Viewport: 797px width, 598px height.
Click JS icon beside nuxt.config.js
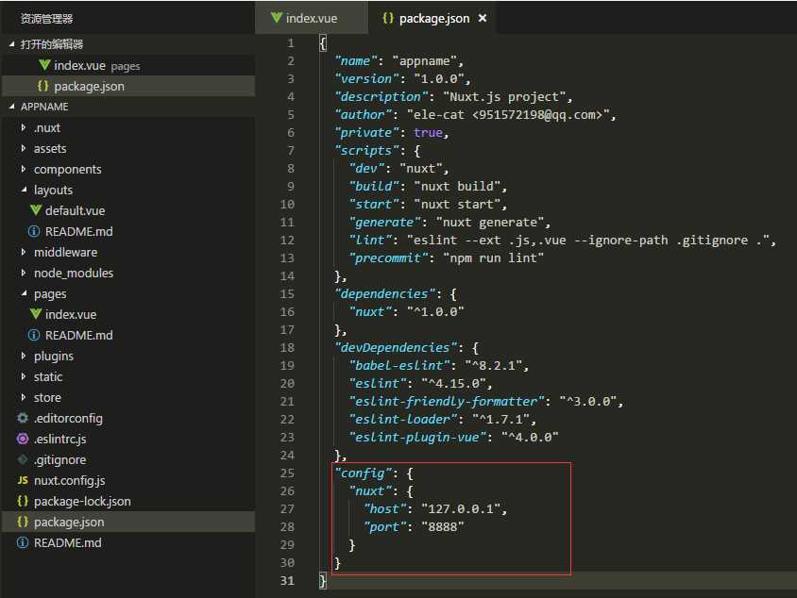(x=23, y=480)
